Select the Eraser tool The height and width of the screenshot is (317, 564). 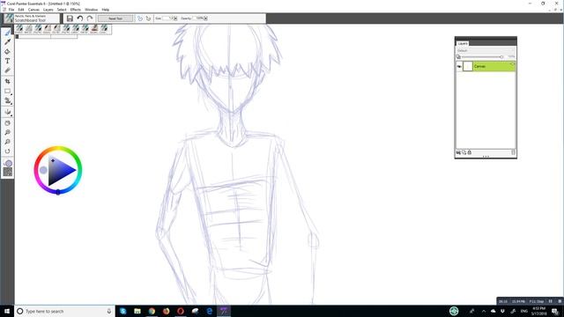tap(8, 70)
